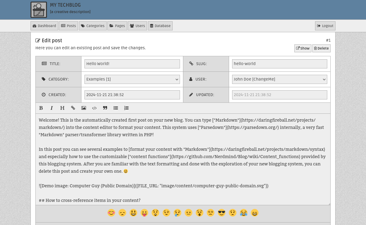
Task: Insert the big open-mouth smile emoji
Action: coord(133,213)
